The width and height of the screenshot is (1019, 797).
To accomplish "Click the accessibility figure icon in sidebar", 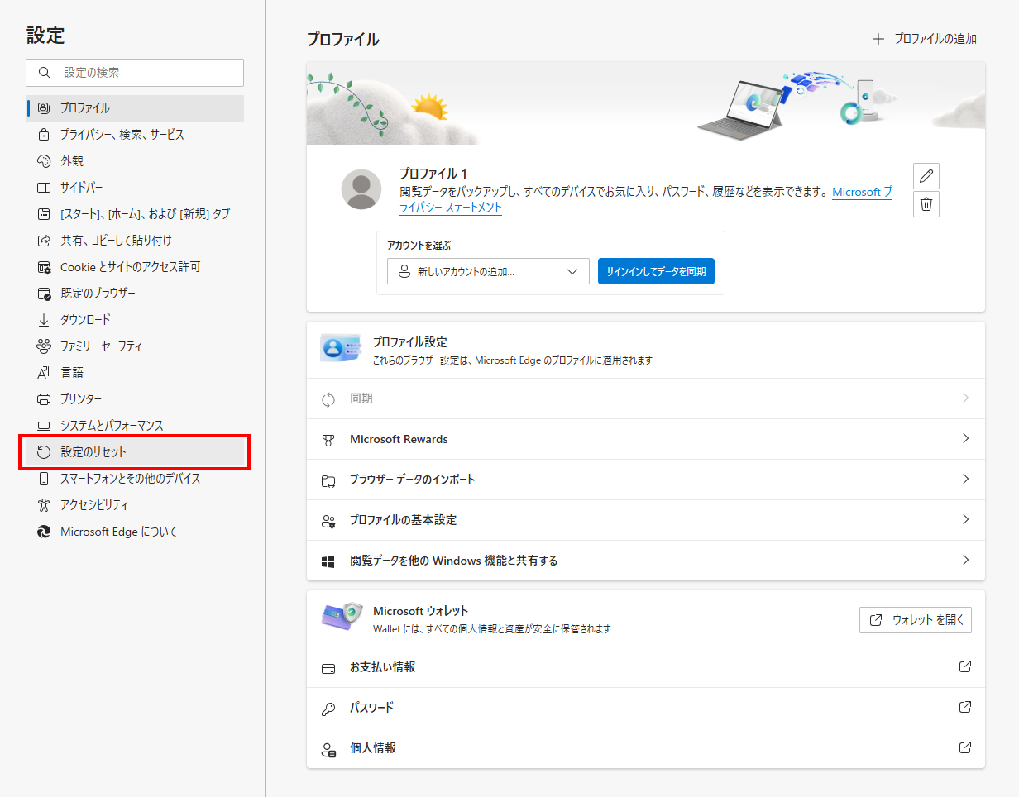I will click(44, 505).
